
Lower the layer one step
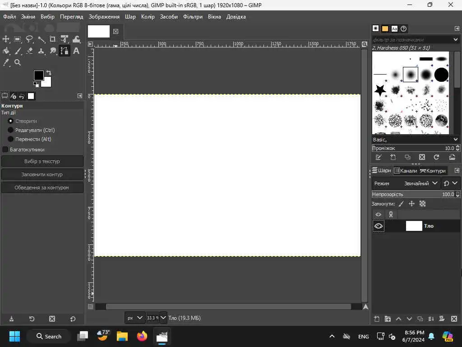409,319
